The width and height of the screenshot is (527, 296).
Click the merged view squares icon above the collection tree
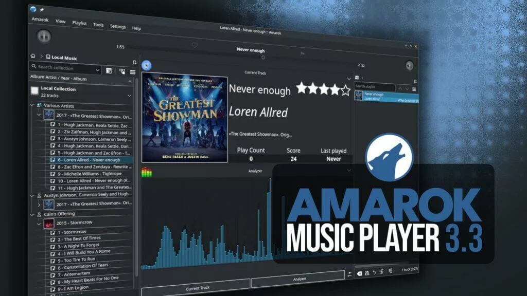pyautogui.click(x=122, y=71)
